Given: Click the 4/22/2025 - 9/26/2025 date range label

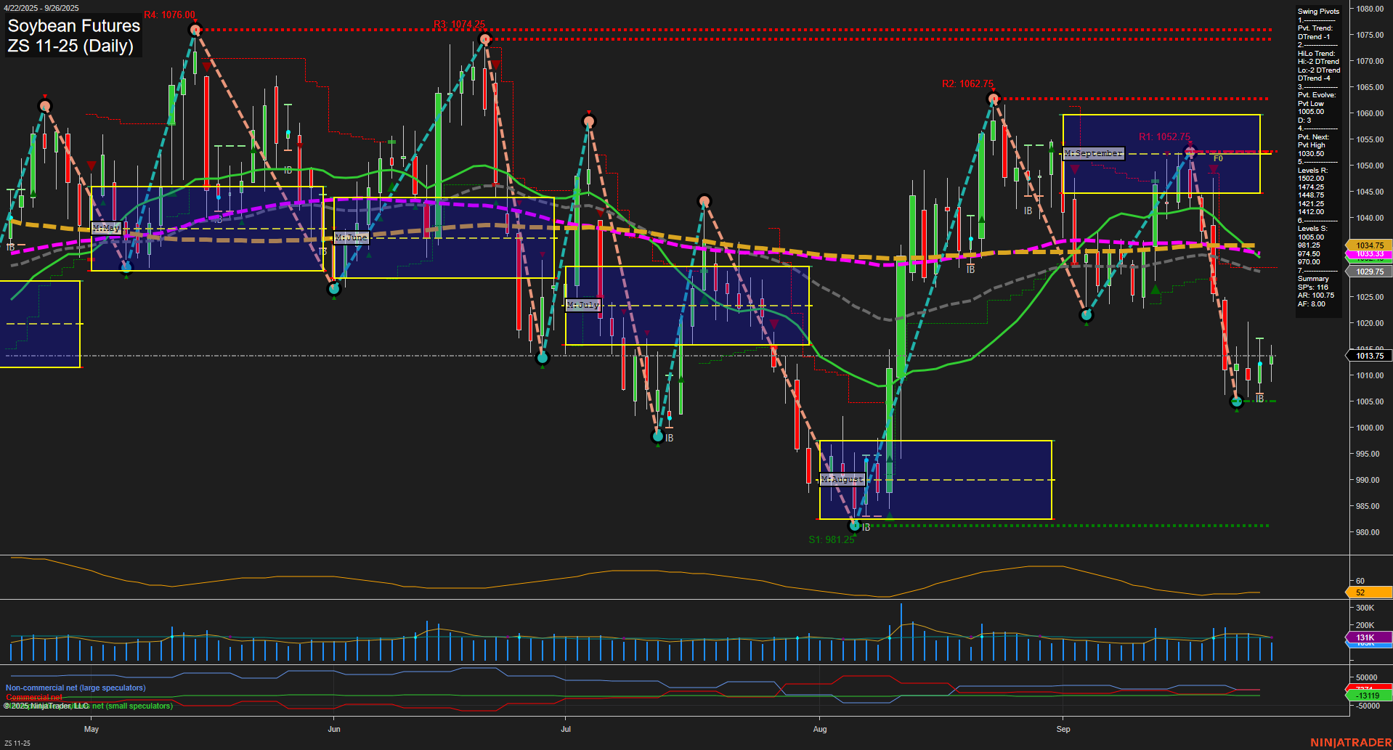Looking at the screenshot, I should pos(42,8).
